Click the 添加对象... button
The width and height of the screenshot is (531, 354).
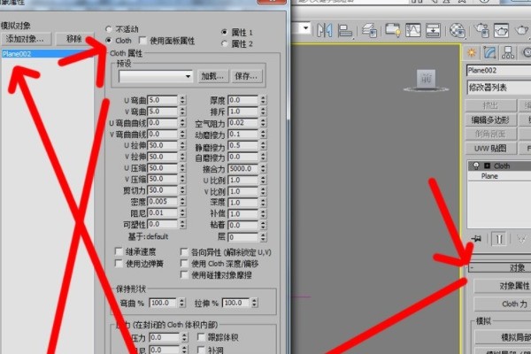tap(26, 39)
